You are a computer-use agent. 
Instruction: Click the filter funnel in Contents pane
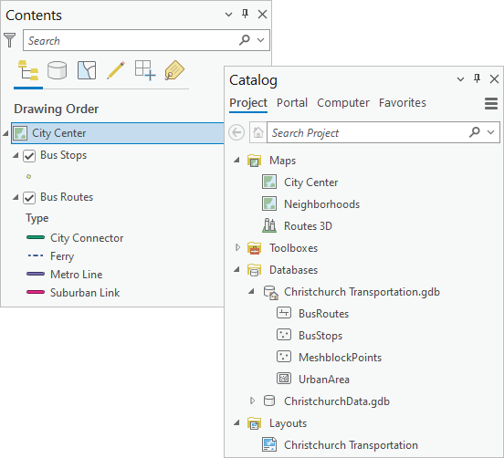10,40
